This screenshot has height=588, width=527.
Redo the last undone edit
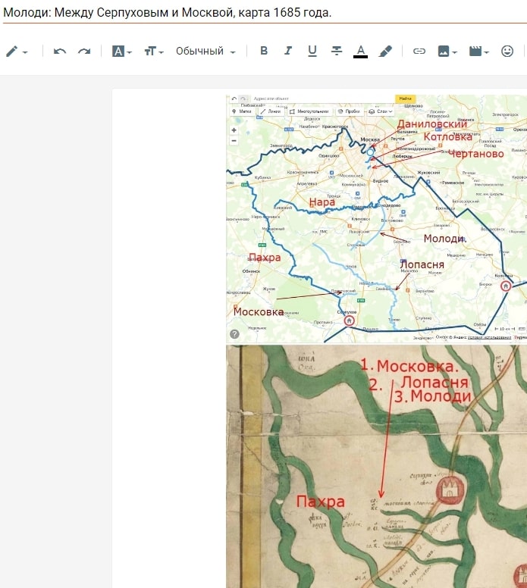pos(84,51)
